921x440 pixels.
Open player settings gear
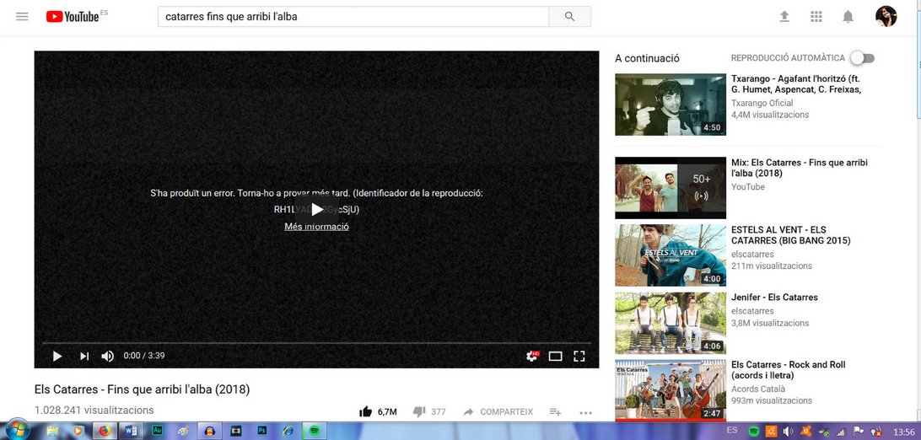[532, 356]
